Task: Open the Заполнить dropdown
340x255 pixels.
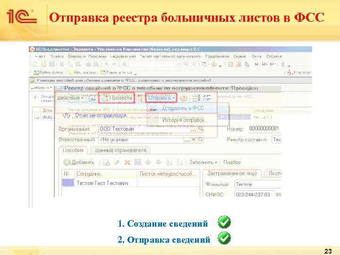Action: tap(203, 162)
